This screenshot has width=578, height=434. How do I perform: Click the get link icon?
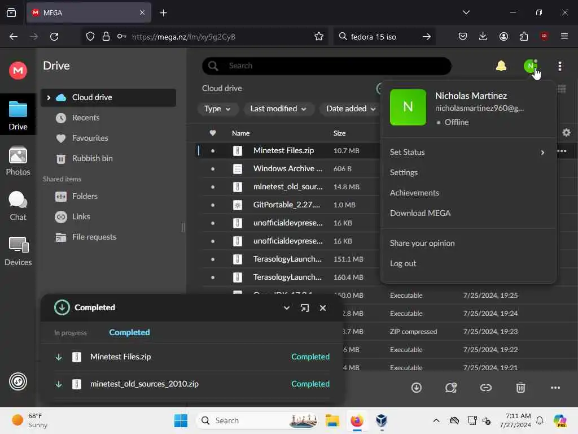[x=485, y=388]
